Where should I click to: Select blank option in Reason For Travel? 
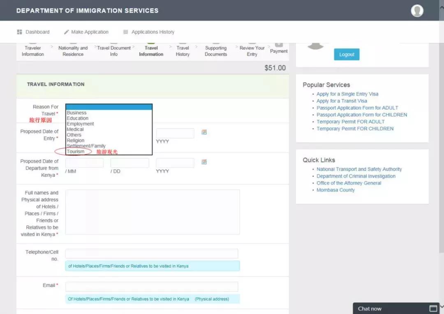tap(109, 107)
